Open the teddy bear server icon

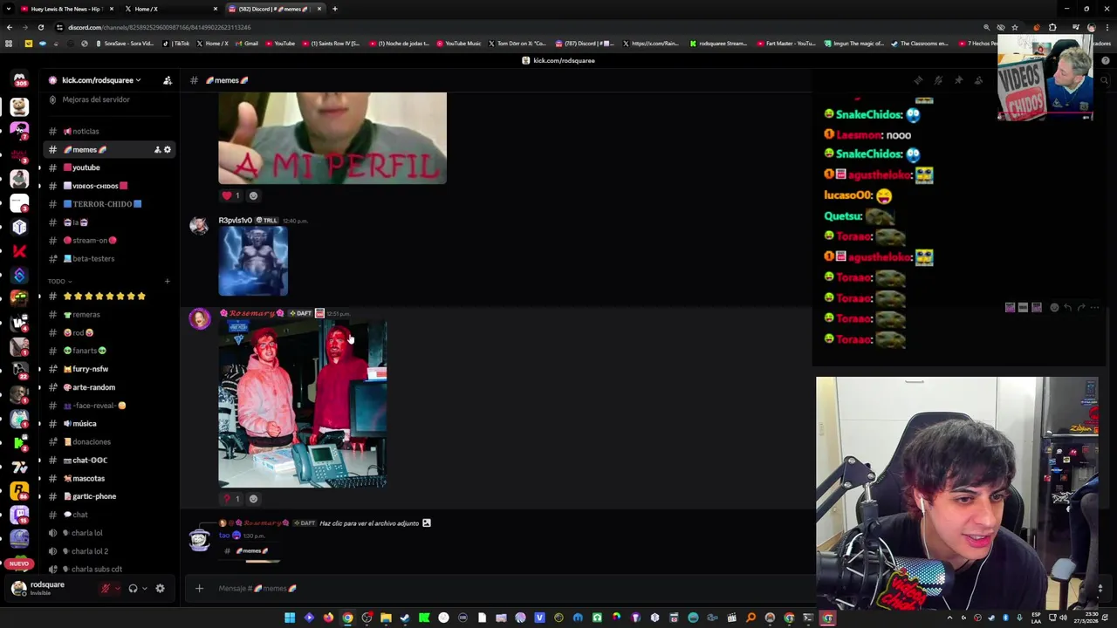[x=19, y=106]
